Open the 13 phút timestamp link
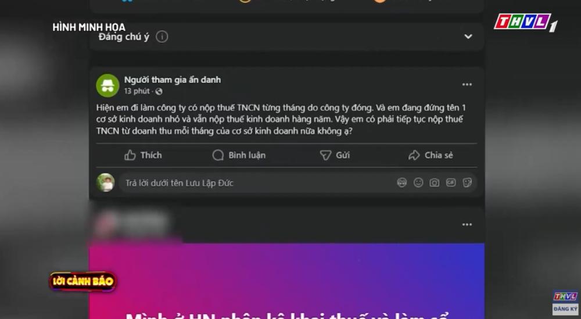This screenshot has height=319, width=581. pyautogui.click(x=137, y=91)
